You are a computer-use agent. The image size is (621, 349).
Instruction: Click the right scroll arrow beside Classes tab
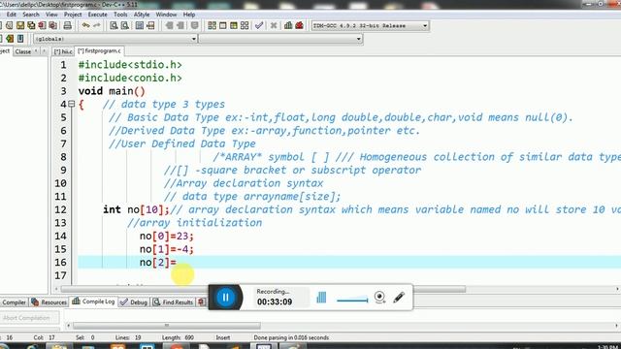[x=44, y=51]
